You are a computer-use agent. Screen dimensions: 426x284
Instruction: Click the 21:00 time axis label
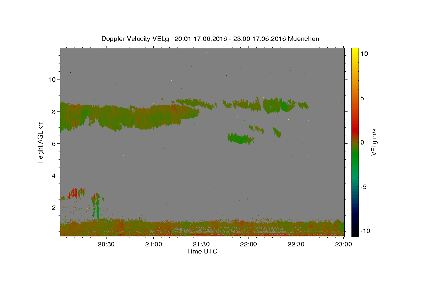coord(154,244)
